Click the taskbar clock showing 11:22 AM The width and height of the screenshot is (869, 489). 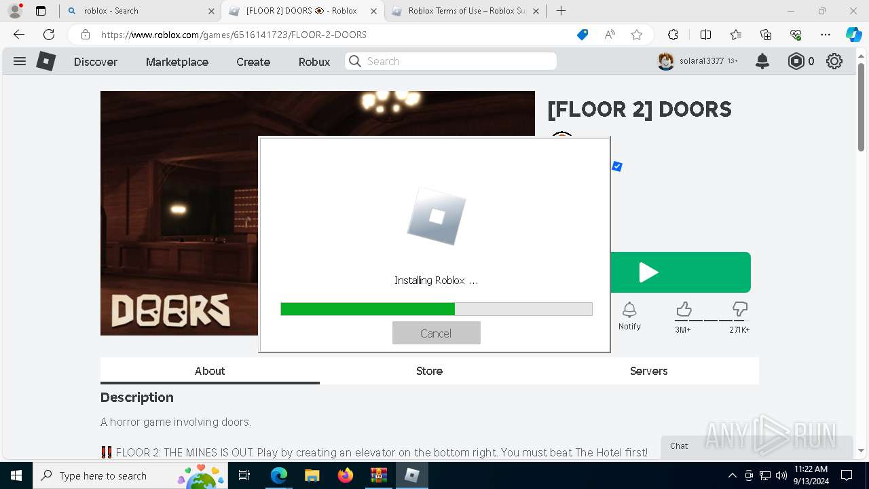(811, 475)
